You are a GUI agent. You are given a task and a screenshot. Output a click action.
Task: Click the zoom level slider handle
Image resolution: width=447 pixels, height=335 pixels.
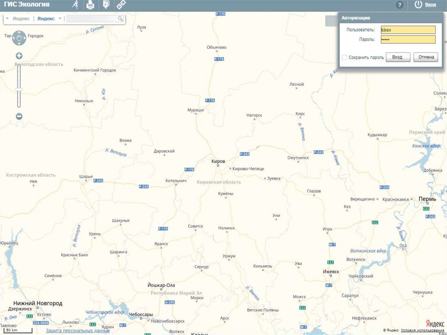tap(19, 90)
